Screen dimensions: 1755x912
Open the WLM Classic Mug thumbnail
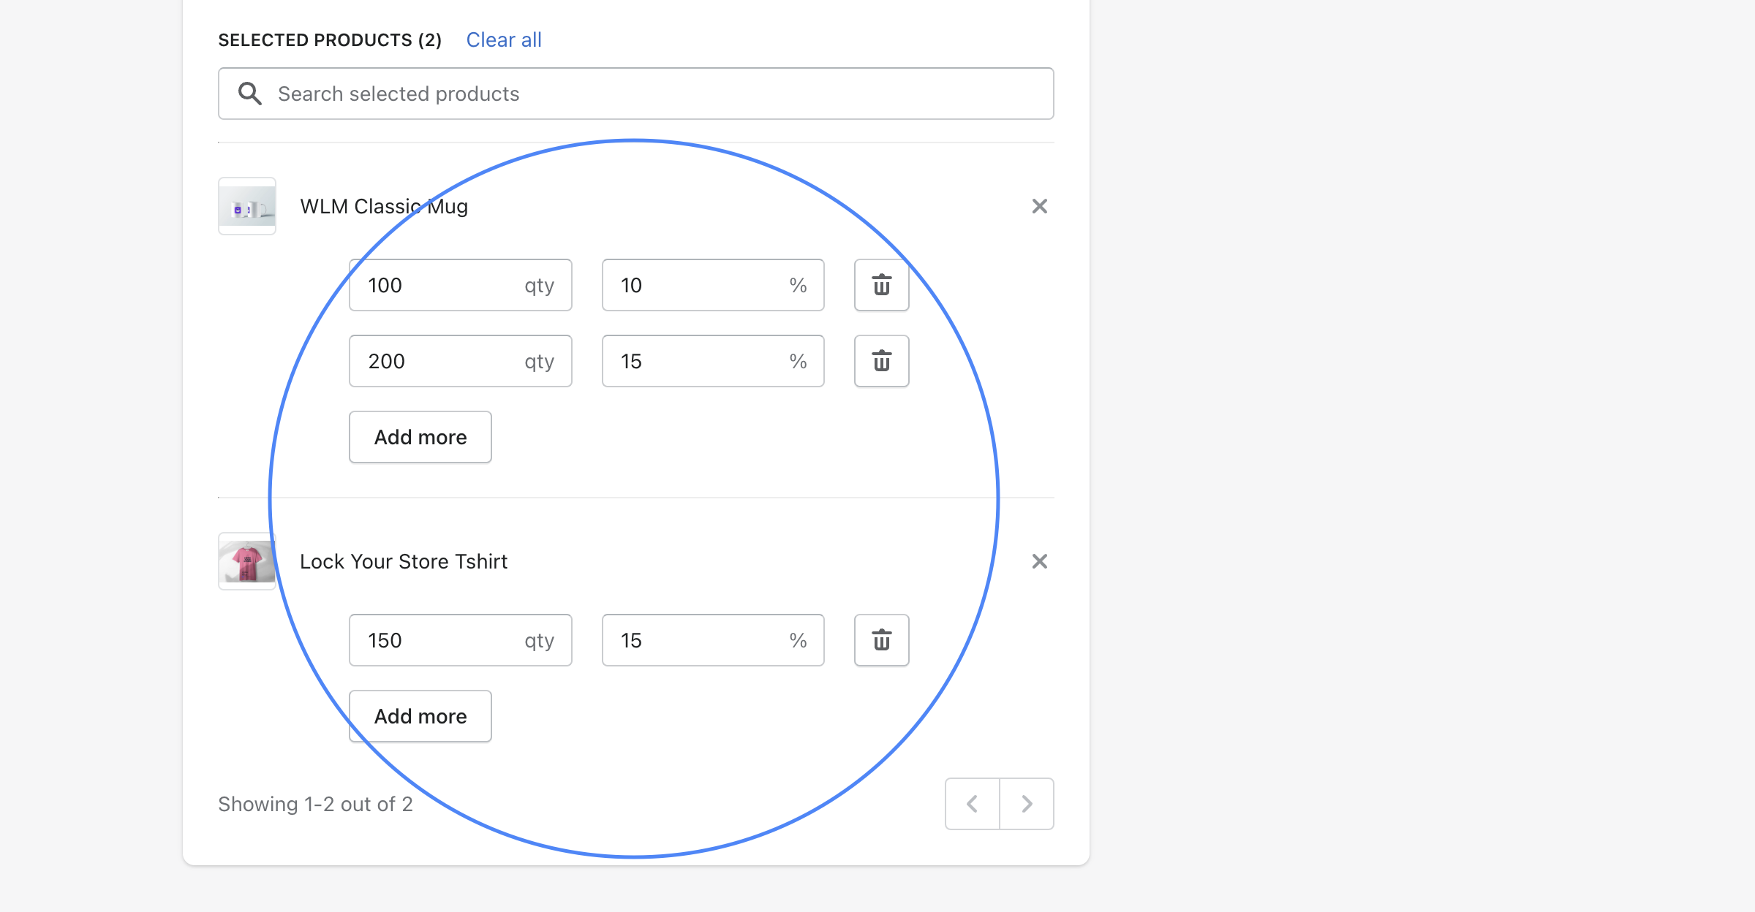click(x=247, y=206)
